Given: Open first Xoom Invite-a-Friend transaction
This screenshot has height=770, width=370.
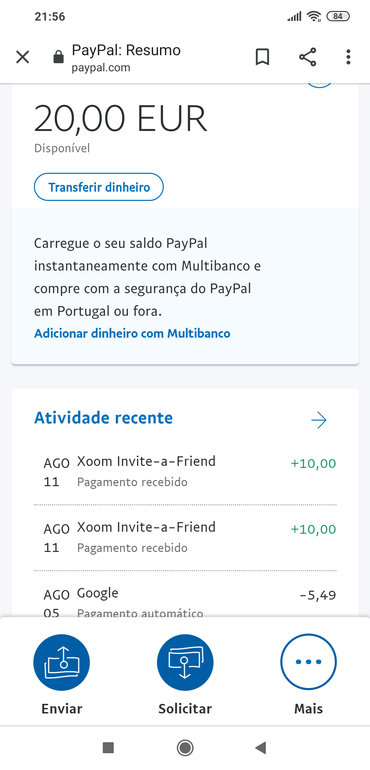Looking at the screenshot, I should [185, 471].
